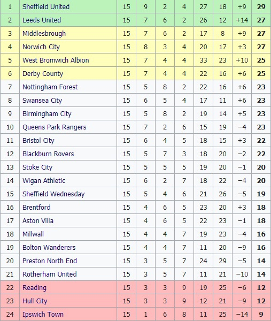Click the visited Reading link
Viewport: 271px width, 321px height.
tap(34, 288)
